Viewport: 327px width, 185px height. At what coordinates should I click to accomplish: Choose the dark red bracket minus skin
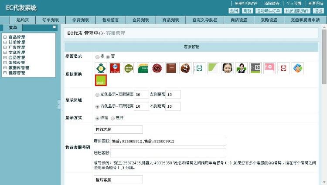(284, 68)
